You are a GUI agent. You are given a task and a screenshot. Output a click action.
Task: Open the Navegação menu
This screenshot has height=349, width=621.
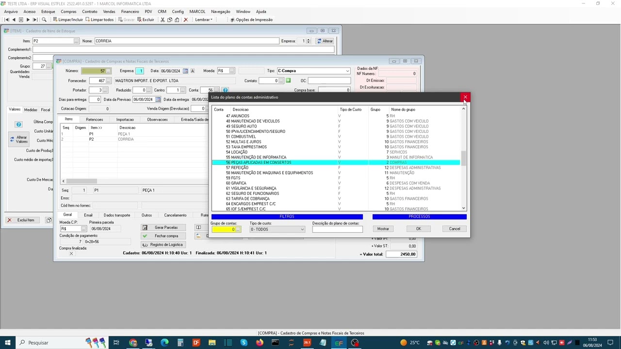pos(221,12)
